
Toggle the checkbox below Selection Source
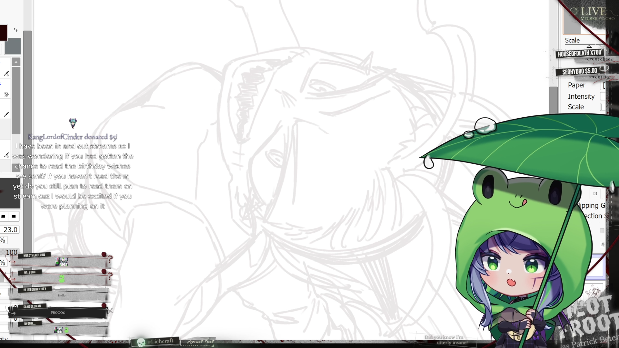coord(602,231)
